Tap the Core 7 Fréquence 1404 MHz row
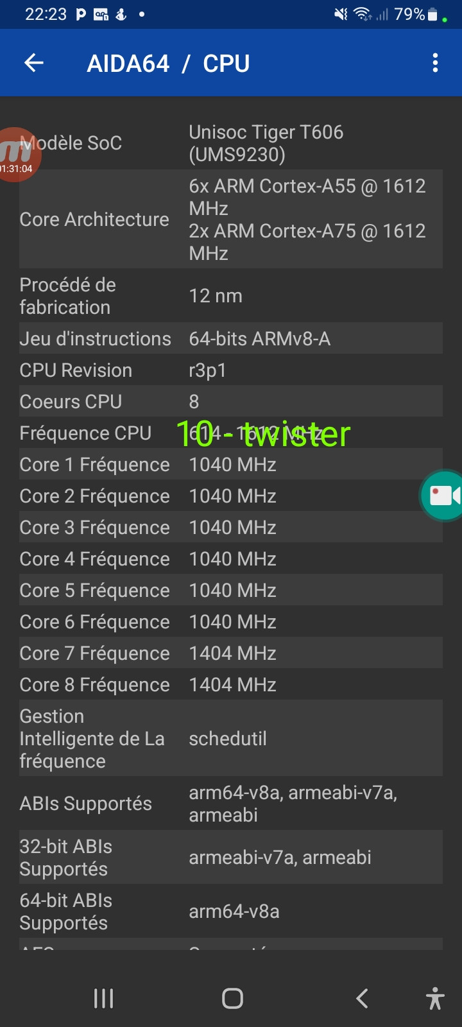The image size is (462, 1027). pos(231,653)
